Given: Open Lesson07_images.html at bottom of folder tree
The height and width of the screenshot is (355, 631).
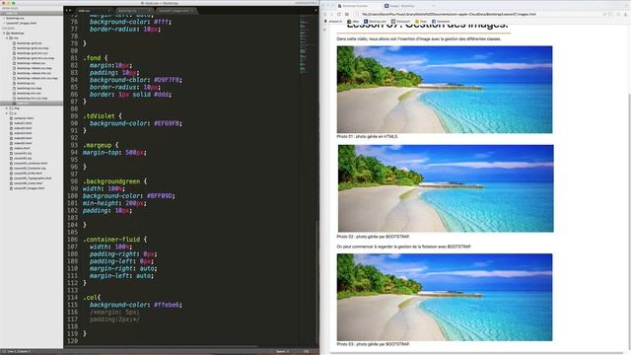Looking at the screenshot, I should click(x=29, y=188).
